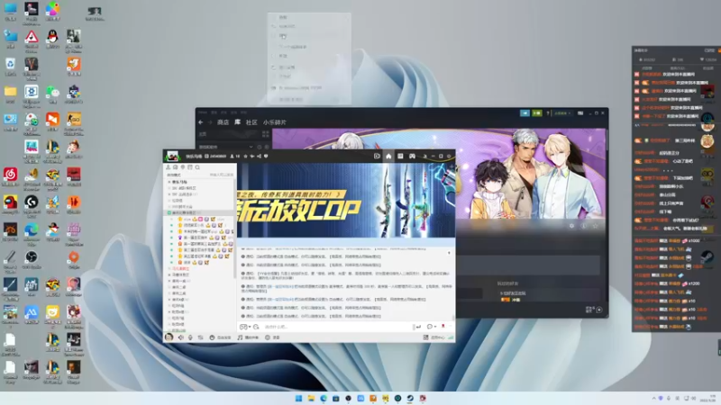721x405 pixels.
Task: Send the YY chat message with the enter icon
Action: pos(417,327)
